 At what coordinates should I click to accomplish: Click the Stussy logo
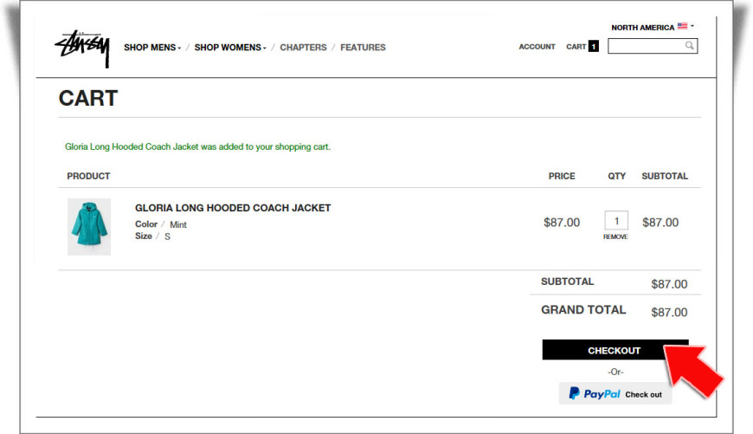tap(82, 49)
